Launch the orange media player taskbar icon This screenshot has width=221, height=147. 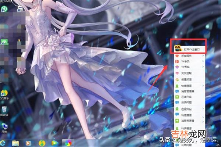click(x=28, y=142)
